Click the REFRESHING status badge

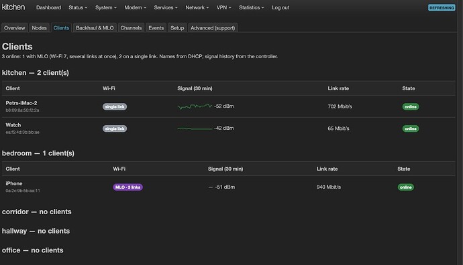[442, 7]
